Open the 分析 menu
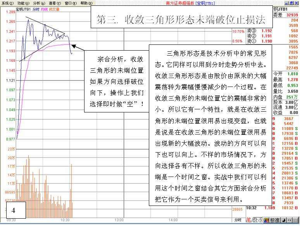The width and height of the screenshot is (300, 226). pyautogui.click(x=39, y=3)
